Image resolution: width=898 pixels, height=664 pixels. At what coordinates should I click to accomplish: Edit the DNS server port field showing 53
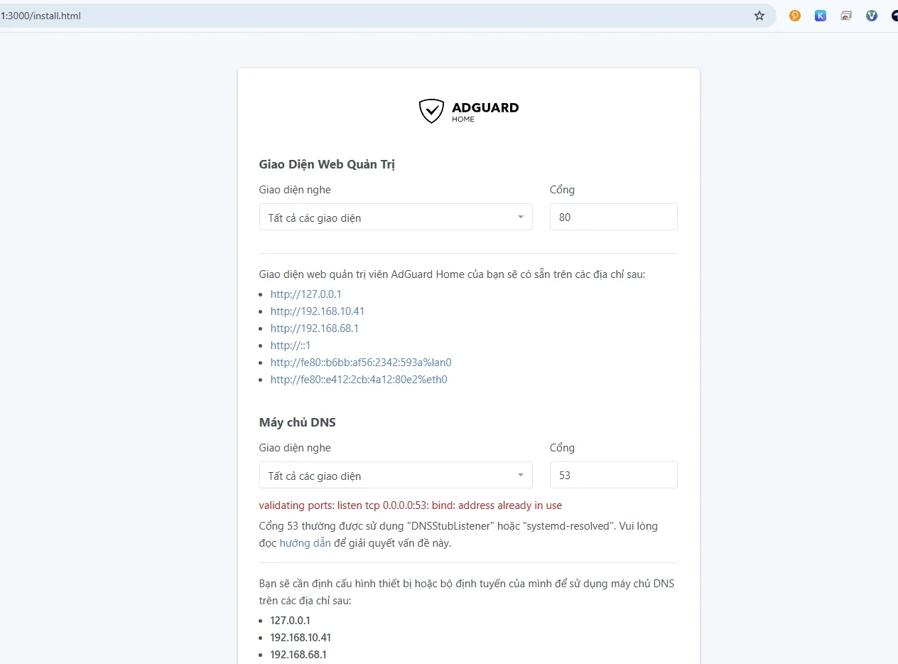(614, 475)
